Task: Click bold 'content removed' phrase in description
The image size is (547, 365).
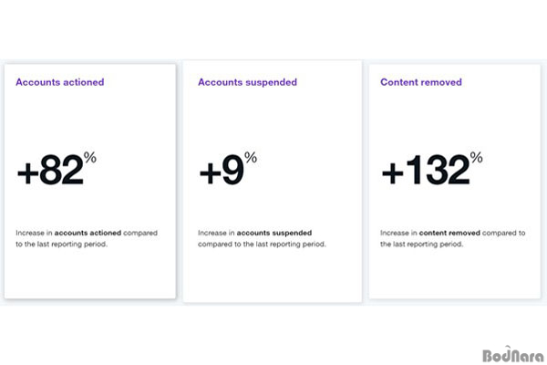Action: point(449,233)
